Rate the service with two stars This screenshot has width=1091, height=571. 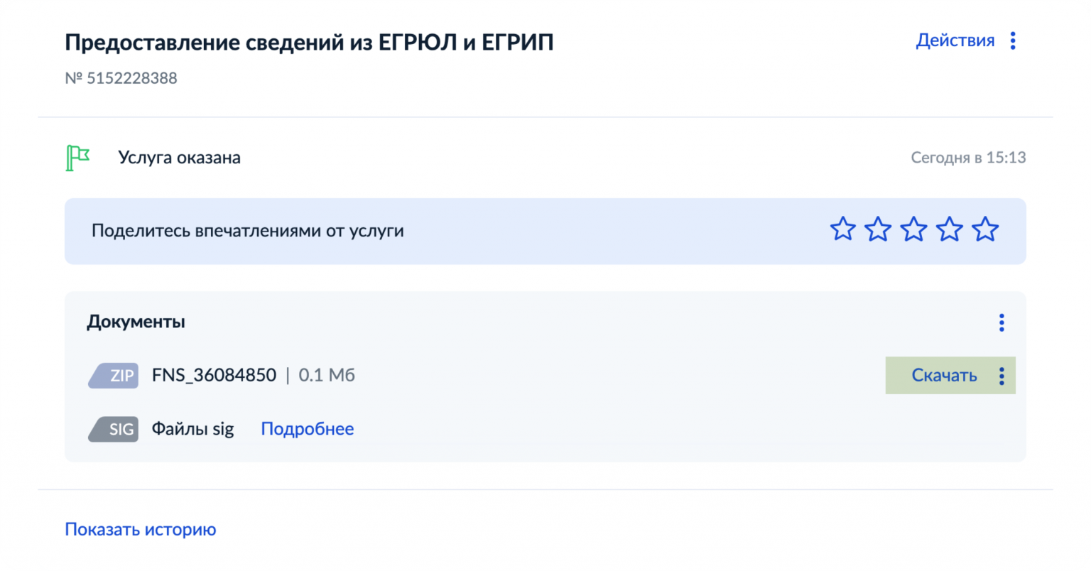click(879, 229)
